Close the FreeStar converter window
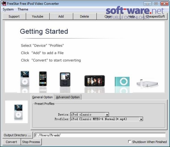 click(164, 4)
